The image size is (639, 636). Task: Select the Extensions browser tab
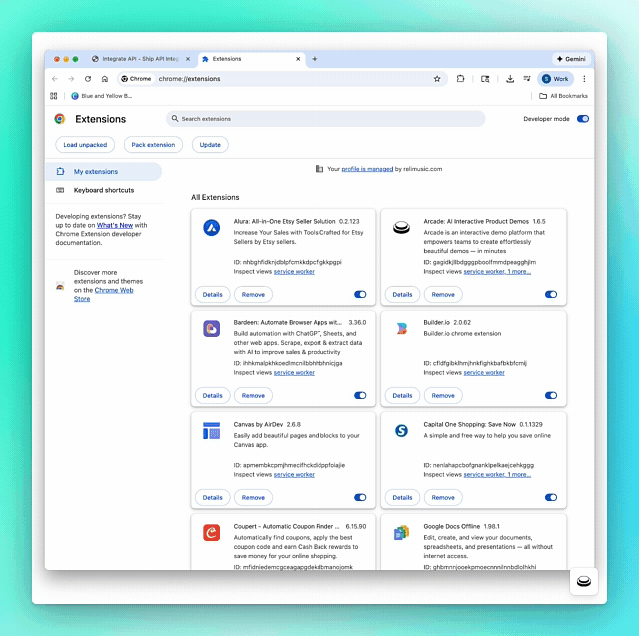click(251, 59)
